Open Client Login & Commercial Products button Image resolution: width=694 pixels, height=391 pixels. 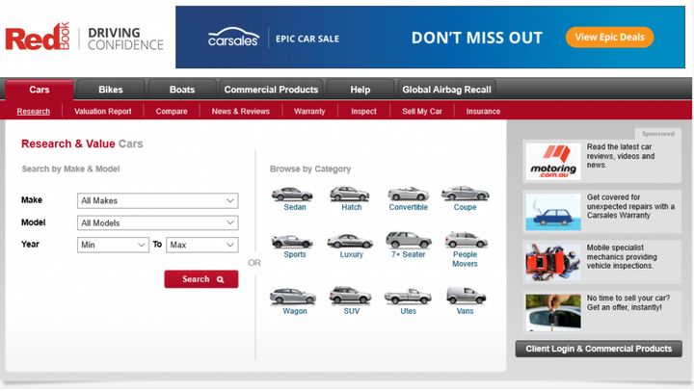[x=599, y=349]
